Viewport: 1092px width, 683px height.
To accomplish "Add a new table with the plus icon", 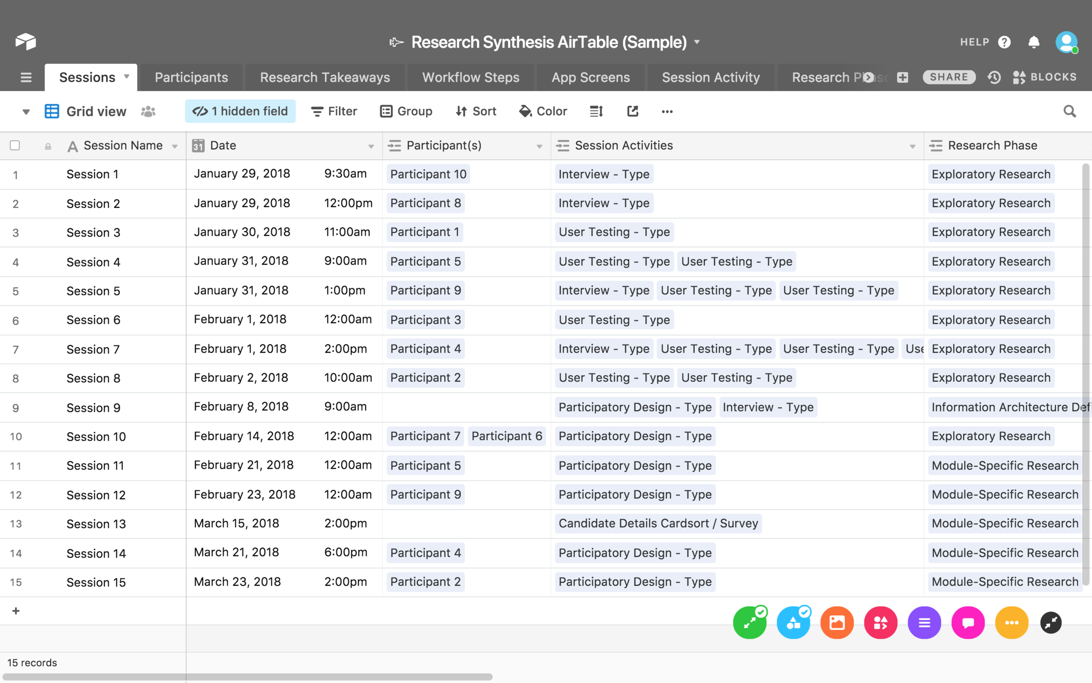I will (x=902, y=77).
